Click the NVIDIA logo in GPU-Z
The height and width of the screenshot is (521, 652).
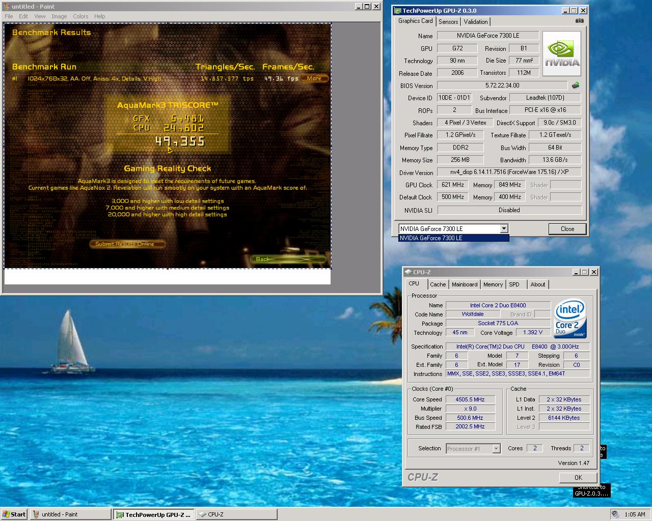(562, 54)
